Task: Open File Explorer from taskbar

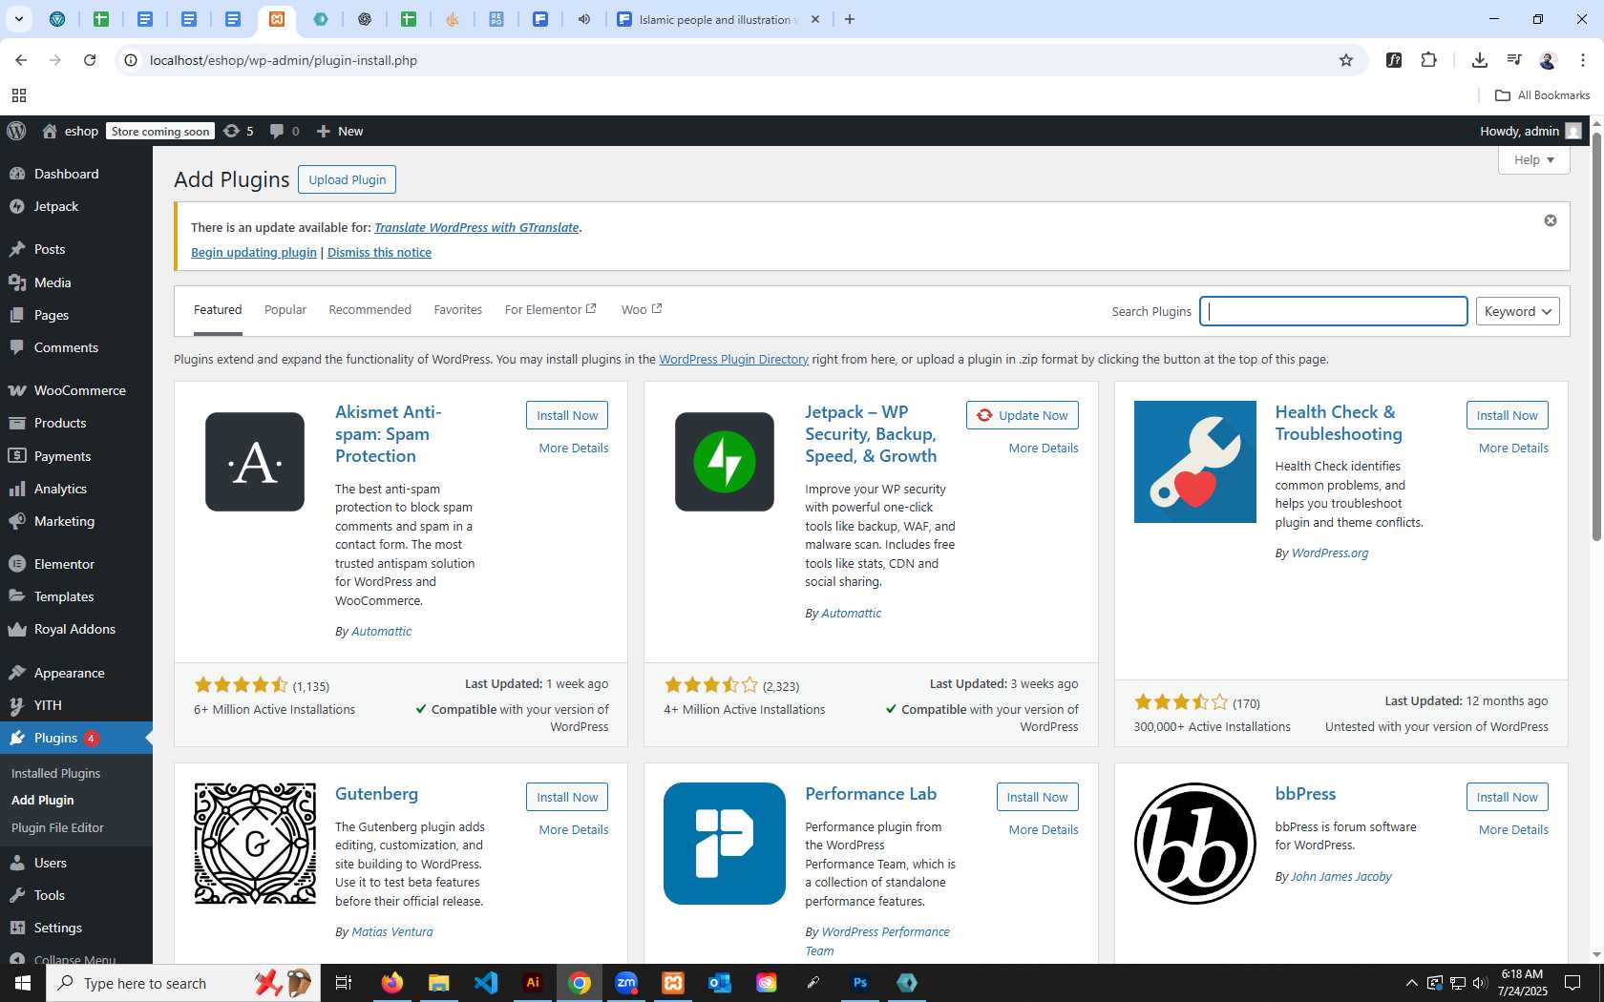Action: point(439,983)
